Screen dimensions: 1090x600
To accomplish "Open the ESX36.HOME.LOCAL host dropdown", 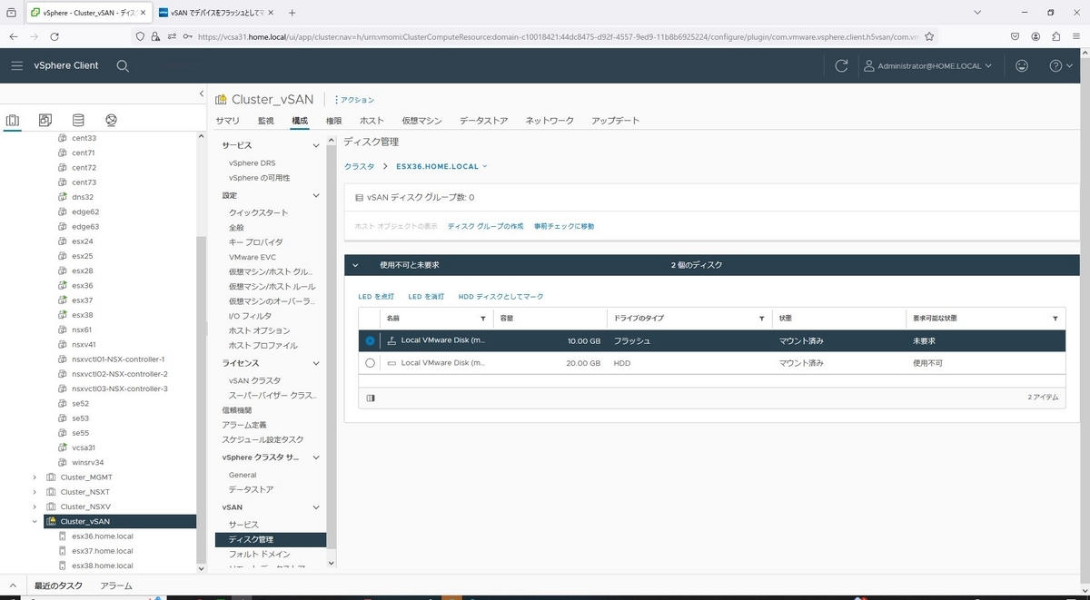I will pos(441,166).
